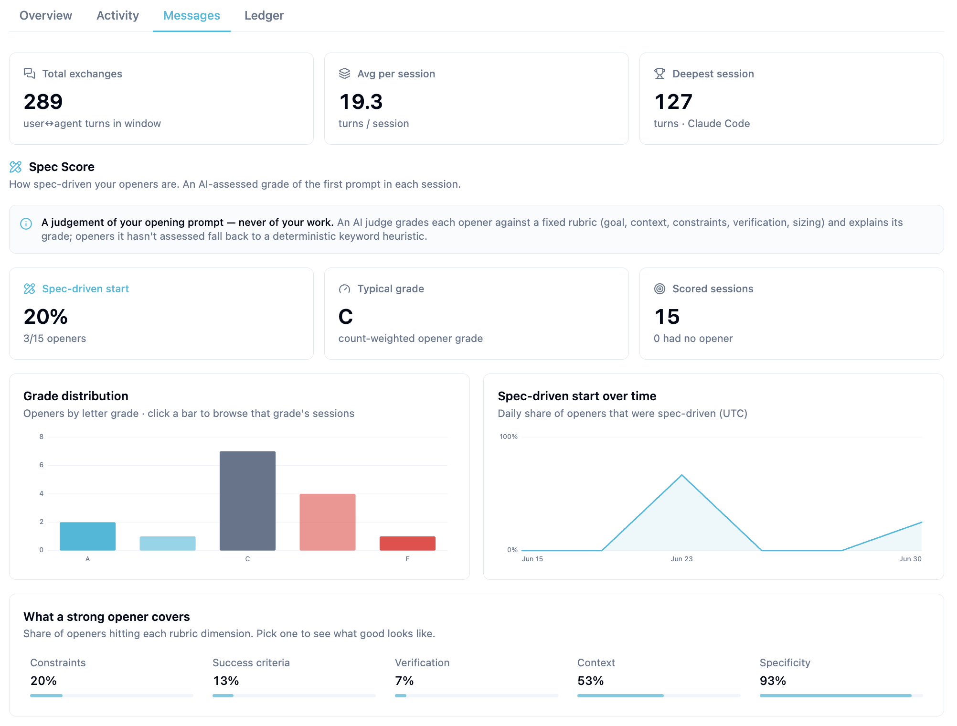Pick the Verification rubric dimension
957x726 pixels.
coord(477,677)
